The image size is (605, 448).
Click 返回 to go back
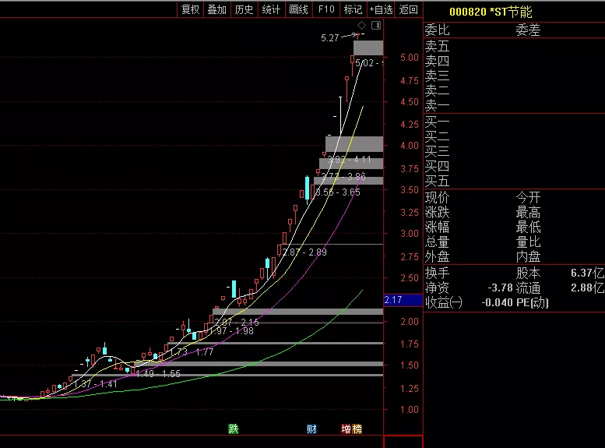(x=408, y=9)
